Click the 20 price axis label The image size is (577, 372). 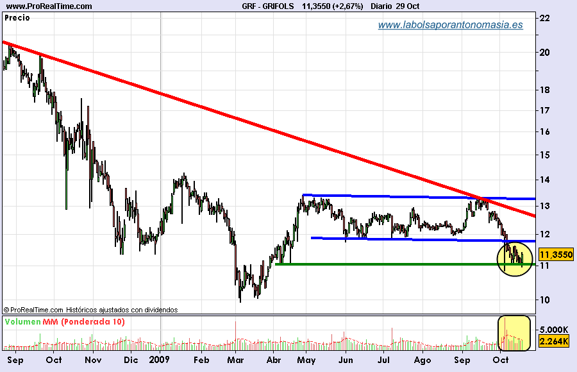pyautogui.click(x=544, y=53)
